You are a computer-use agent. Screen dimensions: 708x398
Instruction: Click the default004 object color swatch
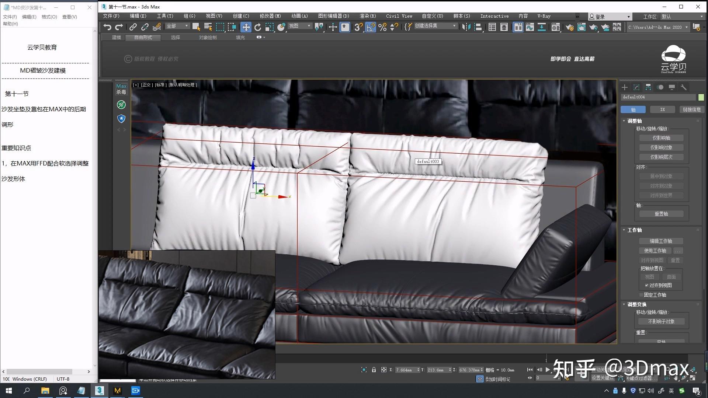point(700,97)
